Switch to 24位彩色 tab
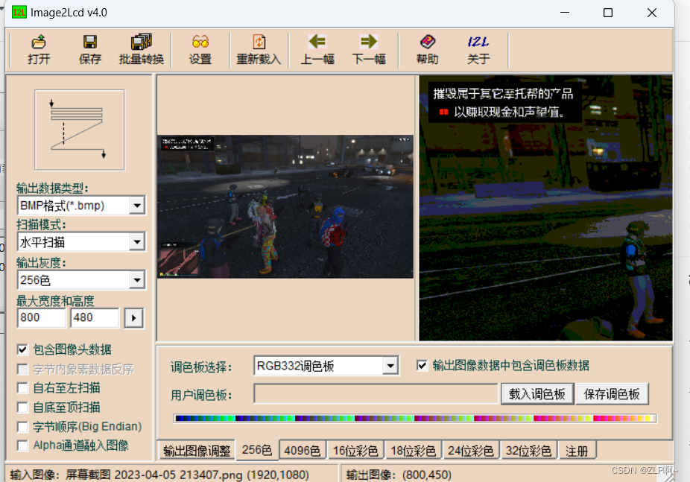 click(471, 451)
